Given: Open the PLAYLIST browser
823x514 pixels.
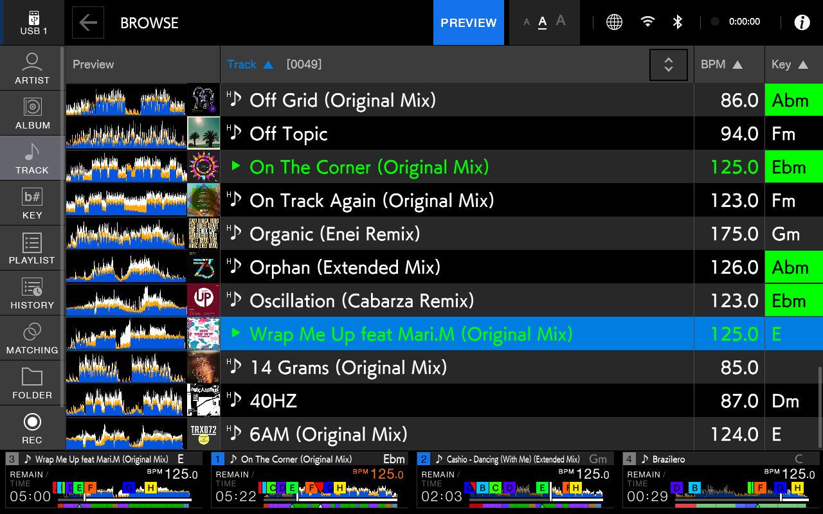Looking at the screenshot, I should point(32,249).
